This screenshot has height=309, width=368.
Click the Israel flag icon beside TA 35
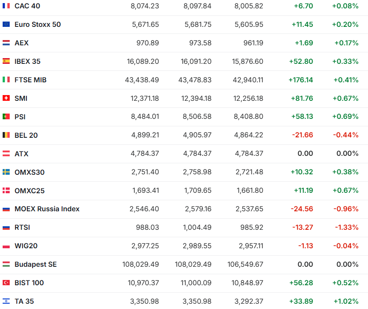6,302
